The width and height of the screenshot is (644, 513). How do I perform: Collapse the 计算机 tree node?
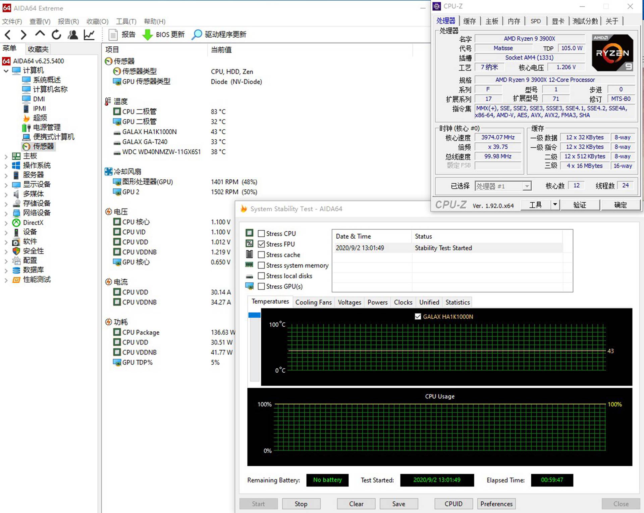tap(6, 71)
